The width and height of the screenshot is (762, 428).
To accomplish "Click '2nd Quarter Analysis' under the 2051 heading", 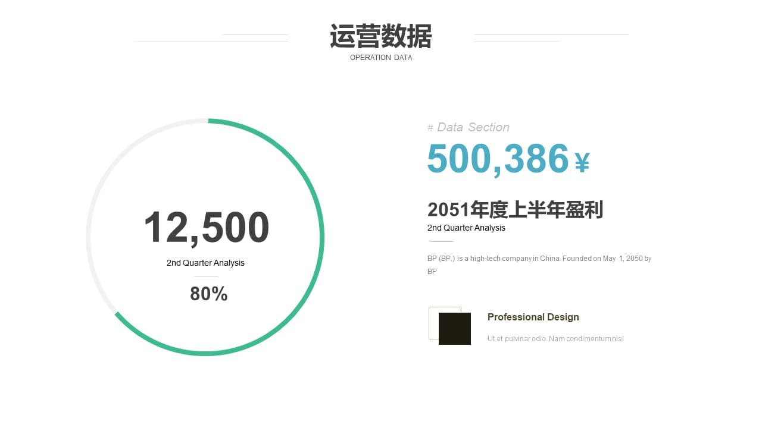I will (x=466, y=228).
